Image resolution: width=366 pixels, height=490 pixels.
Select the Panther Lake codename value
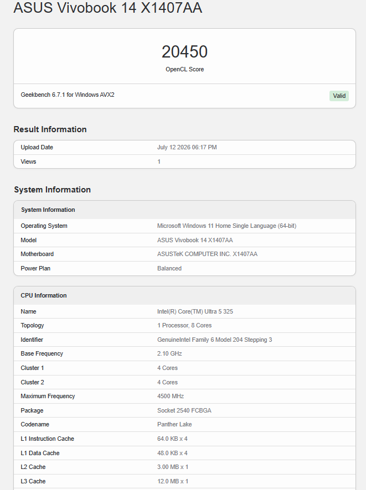pos(174,424)
